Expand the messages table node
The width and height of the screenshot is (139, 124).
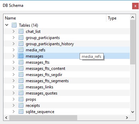(14, 56)
